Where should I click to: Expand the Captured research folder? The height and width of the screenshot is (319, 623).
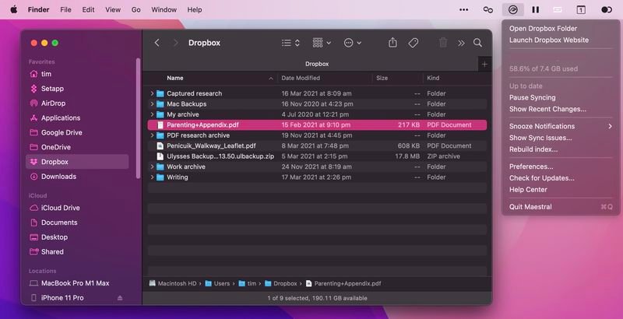[x=152, y=93]
